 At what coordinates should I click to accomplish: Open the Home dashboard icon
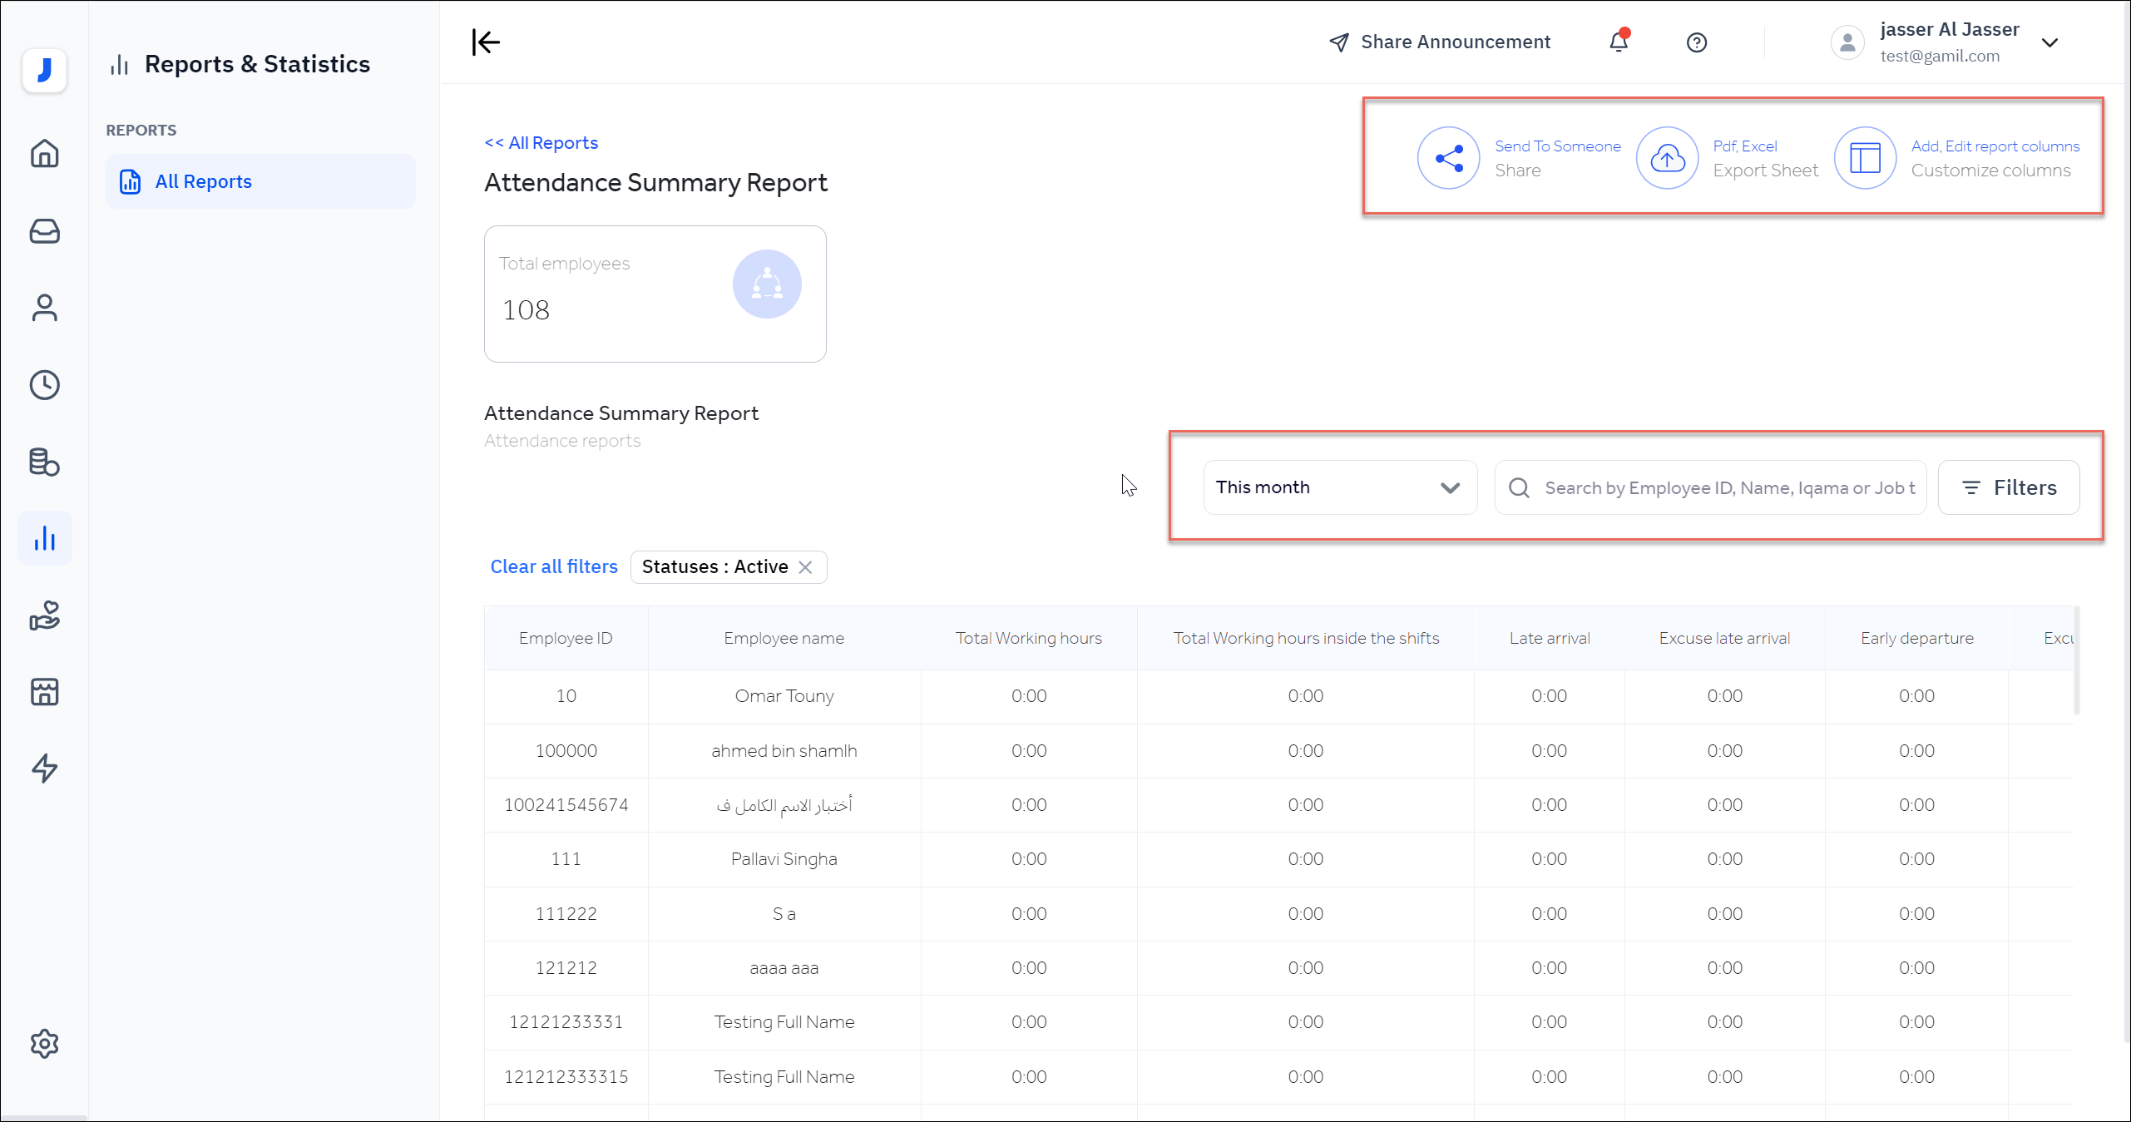click(44, 154)
